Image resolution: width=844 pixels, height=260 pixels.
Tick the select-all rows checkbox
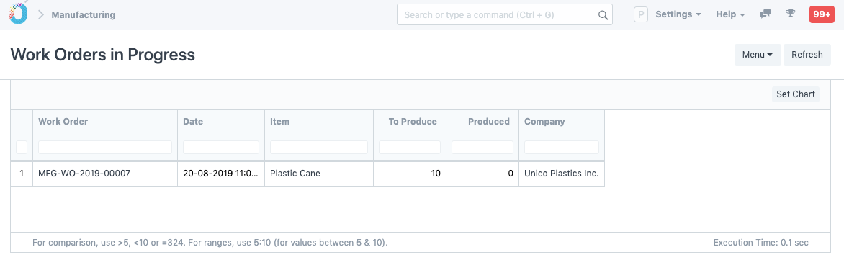[22, 147]
